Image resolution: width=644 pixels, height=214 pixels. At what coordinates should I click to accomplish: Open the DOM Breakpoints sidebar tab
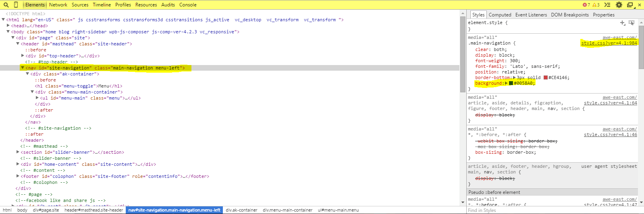pyautogui.click(x=570, y=15)
